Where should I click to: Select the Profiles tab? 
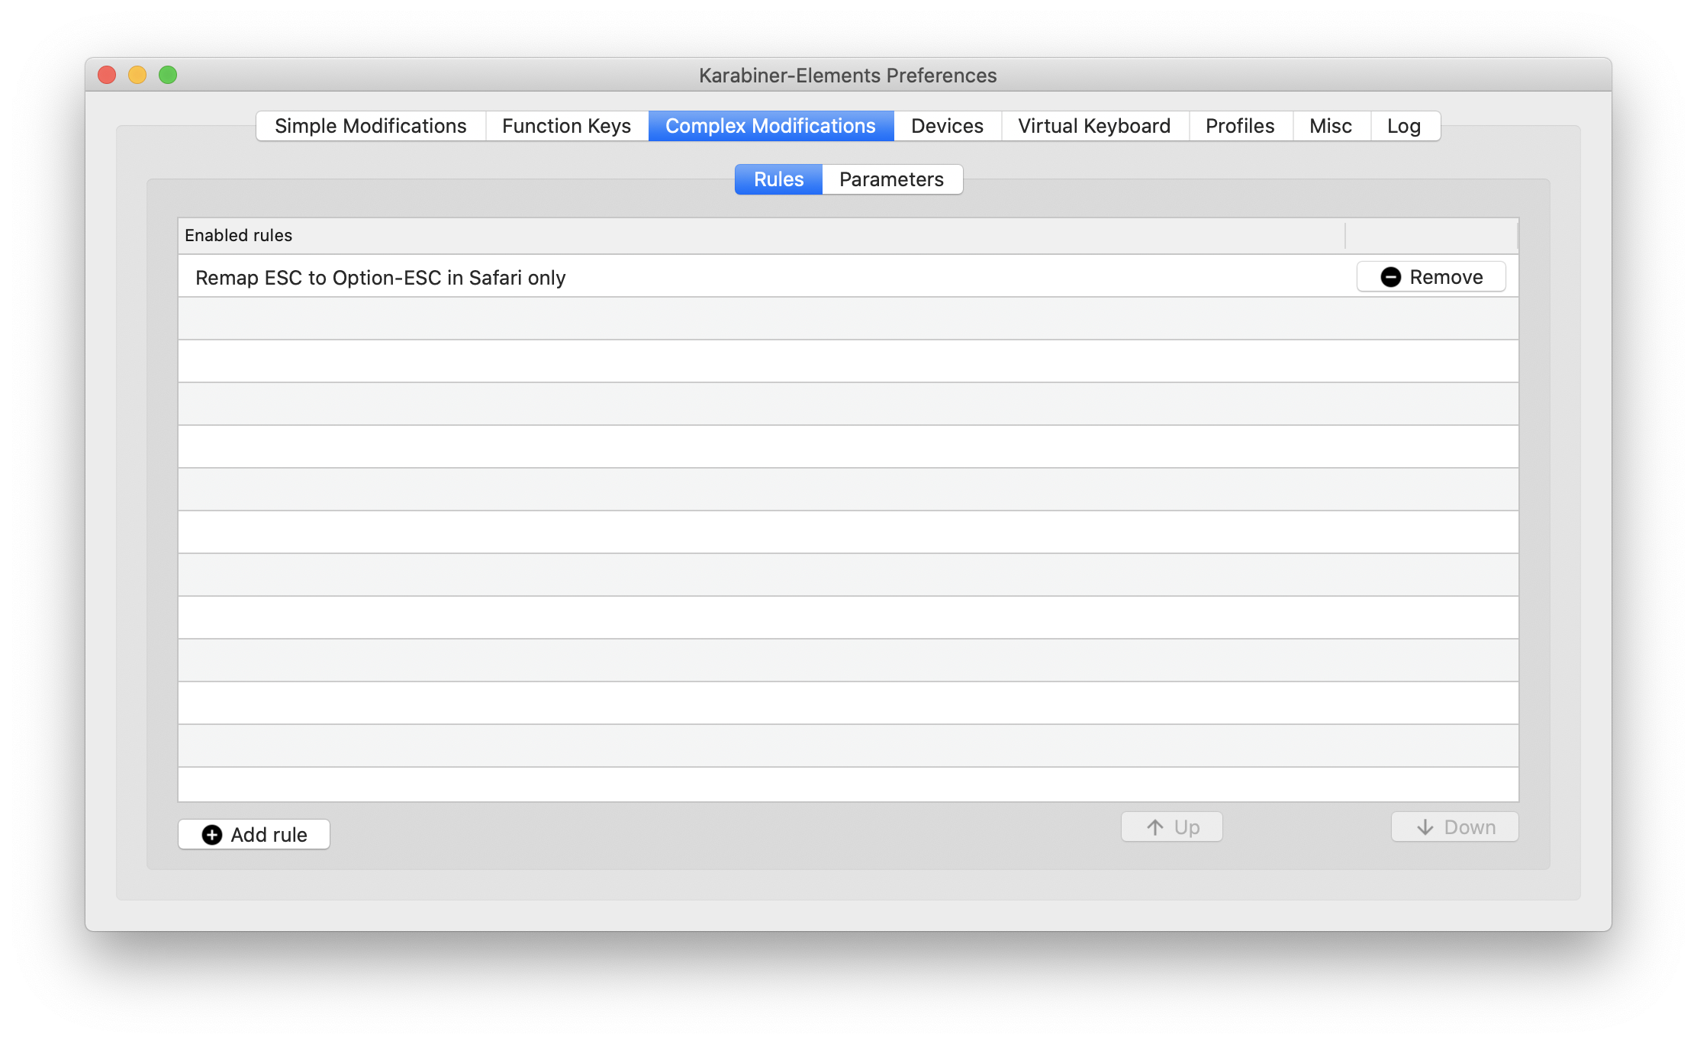tap(1239, 125)
